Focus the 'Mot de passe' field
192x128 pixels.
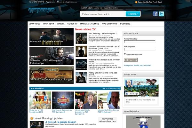140,49
